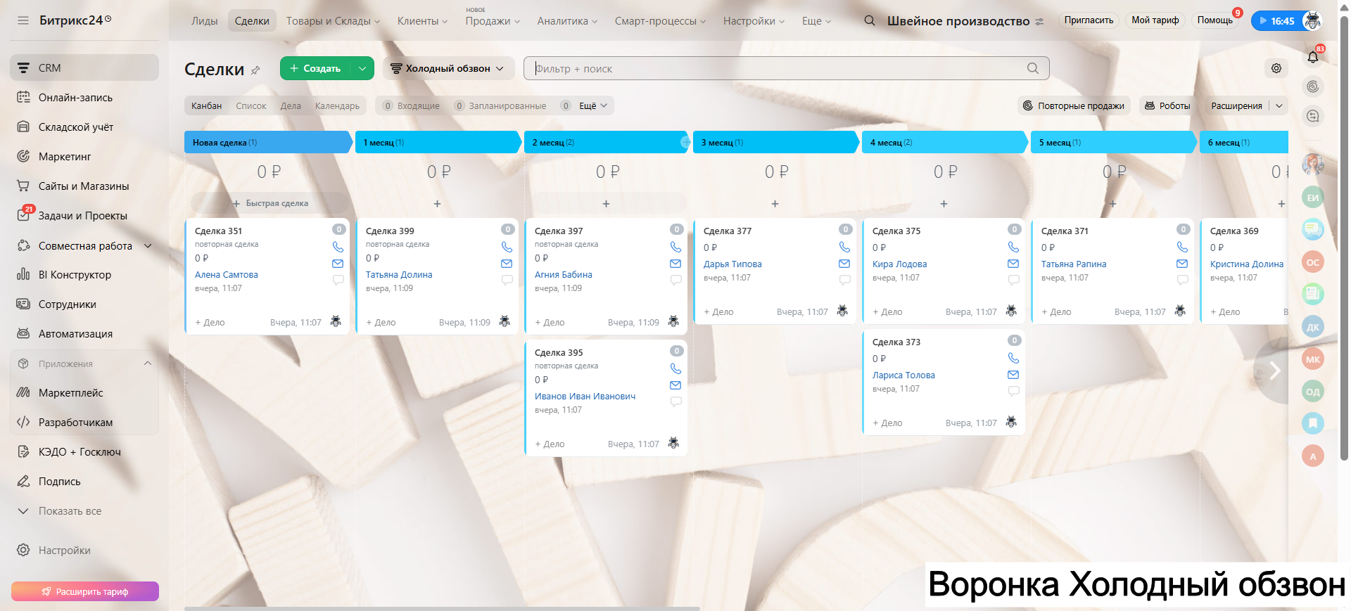The width and height of the screenshot is (1351, 611).
Task: Expand Показать все in the sidebar
Action: 70,511
